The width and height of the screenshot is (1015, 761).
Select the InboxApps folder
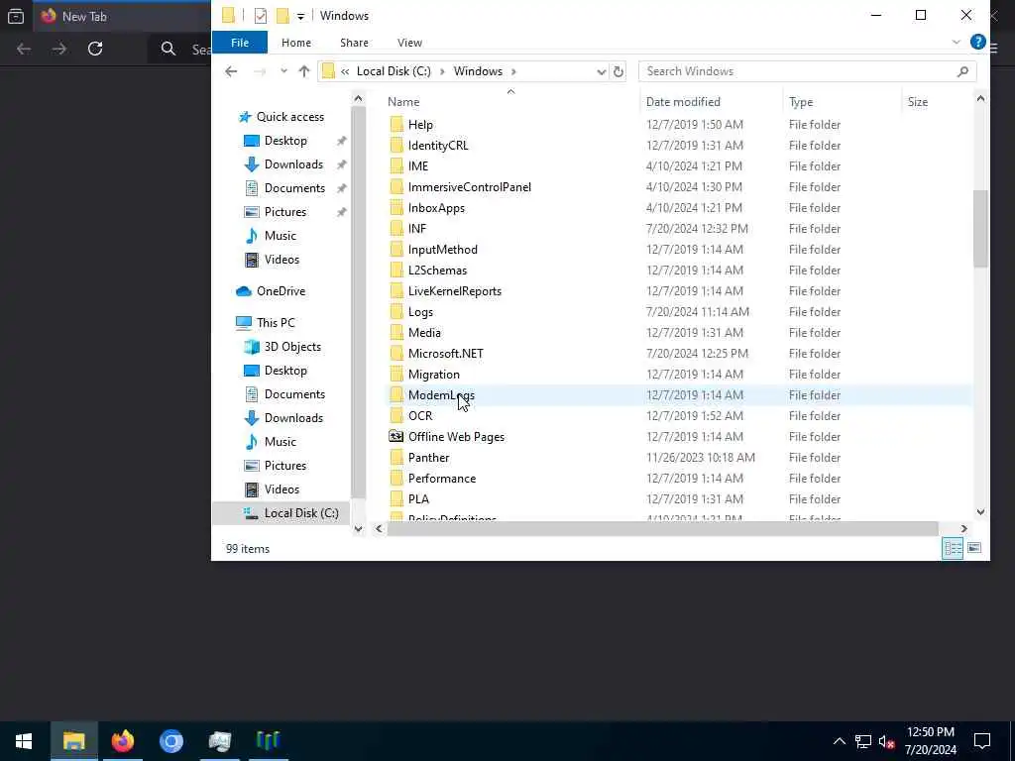(436, 208)
